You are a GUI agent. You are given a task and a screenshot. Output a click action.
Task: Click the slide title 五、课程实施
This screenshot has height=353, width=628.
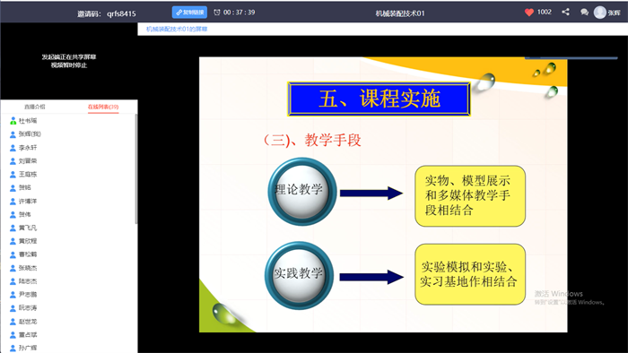(x=379, y=99)
